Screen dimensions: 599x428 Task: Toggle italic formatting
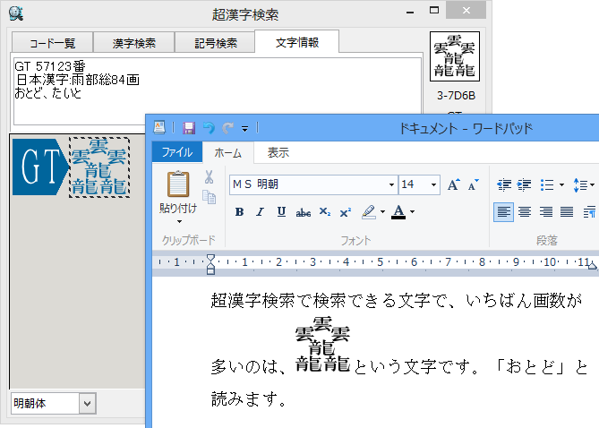point(260,212)
